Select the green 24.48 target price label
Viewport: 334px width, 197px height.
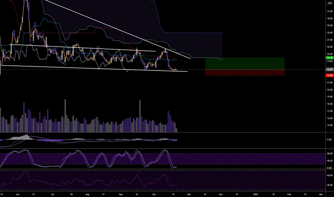tap(330, 58)
